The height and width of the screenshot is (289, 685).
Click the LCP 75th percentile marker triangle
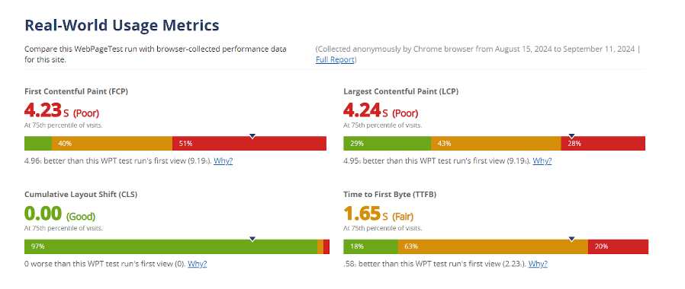pos(571,136)
